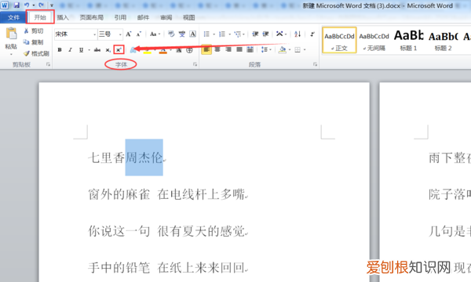Switch to References (引用) tab

(x=120, y=18)
